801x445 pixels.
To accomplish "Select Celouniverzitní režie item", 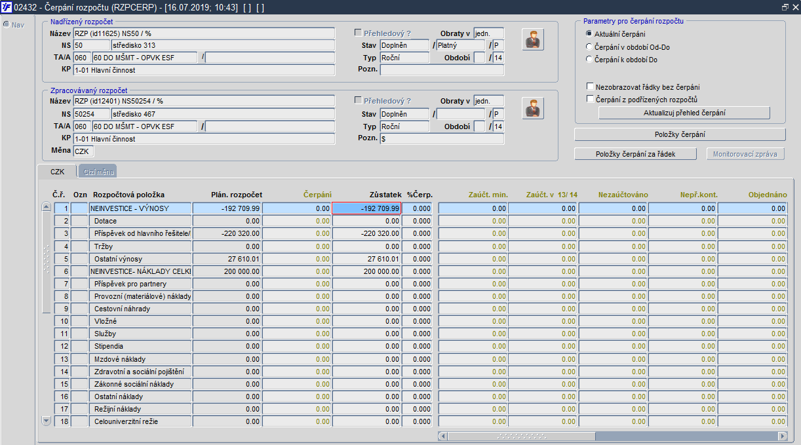I will tap(140, 421).
